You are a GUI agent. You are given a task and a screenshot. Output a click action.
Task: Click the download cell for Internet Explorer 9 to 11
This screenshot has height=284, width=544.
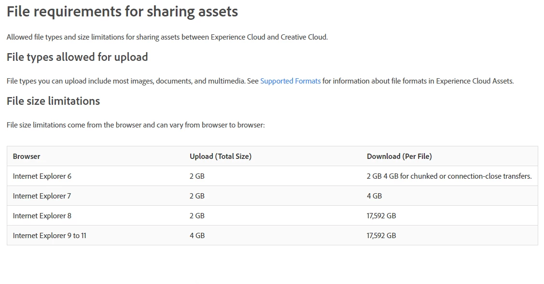pos(381,236)
